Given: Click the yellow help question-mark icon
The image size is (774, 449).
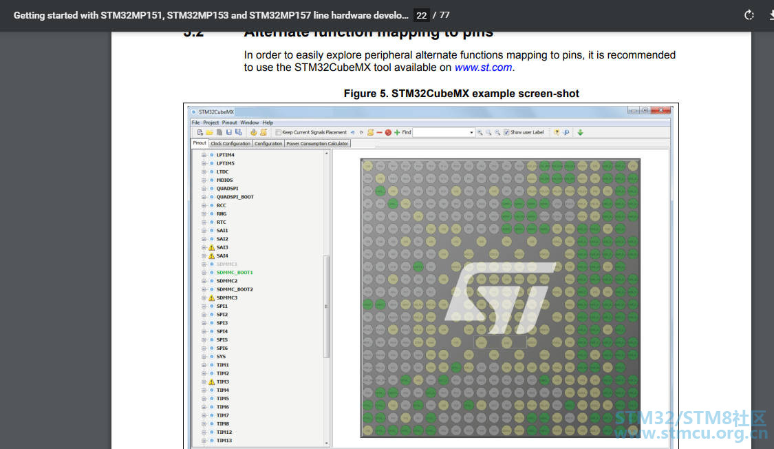Looking at the screenshot, I should coord(557,132).
